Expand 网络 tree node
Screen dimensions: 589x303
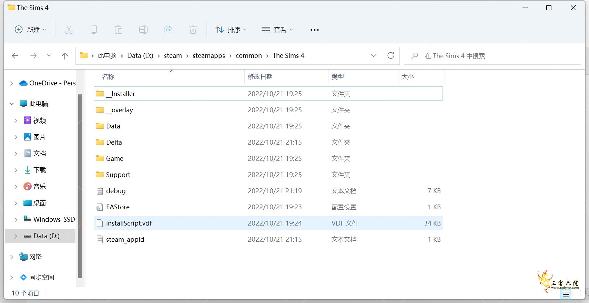pos(11,257)
